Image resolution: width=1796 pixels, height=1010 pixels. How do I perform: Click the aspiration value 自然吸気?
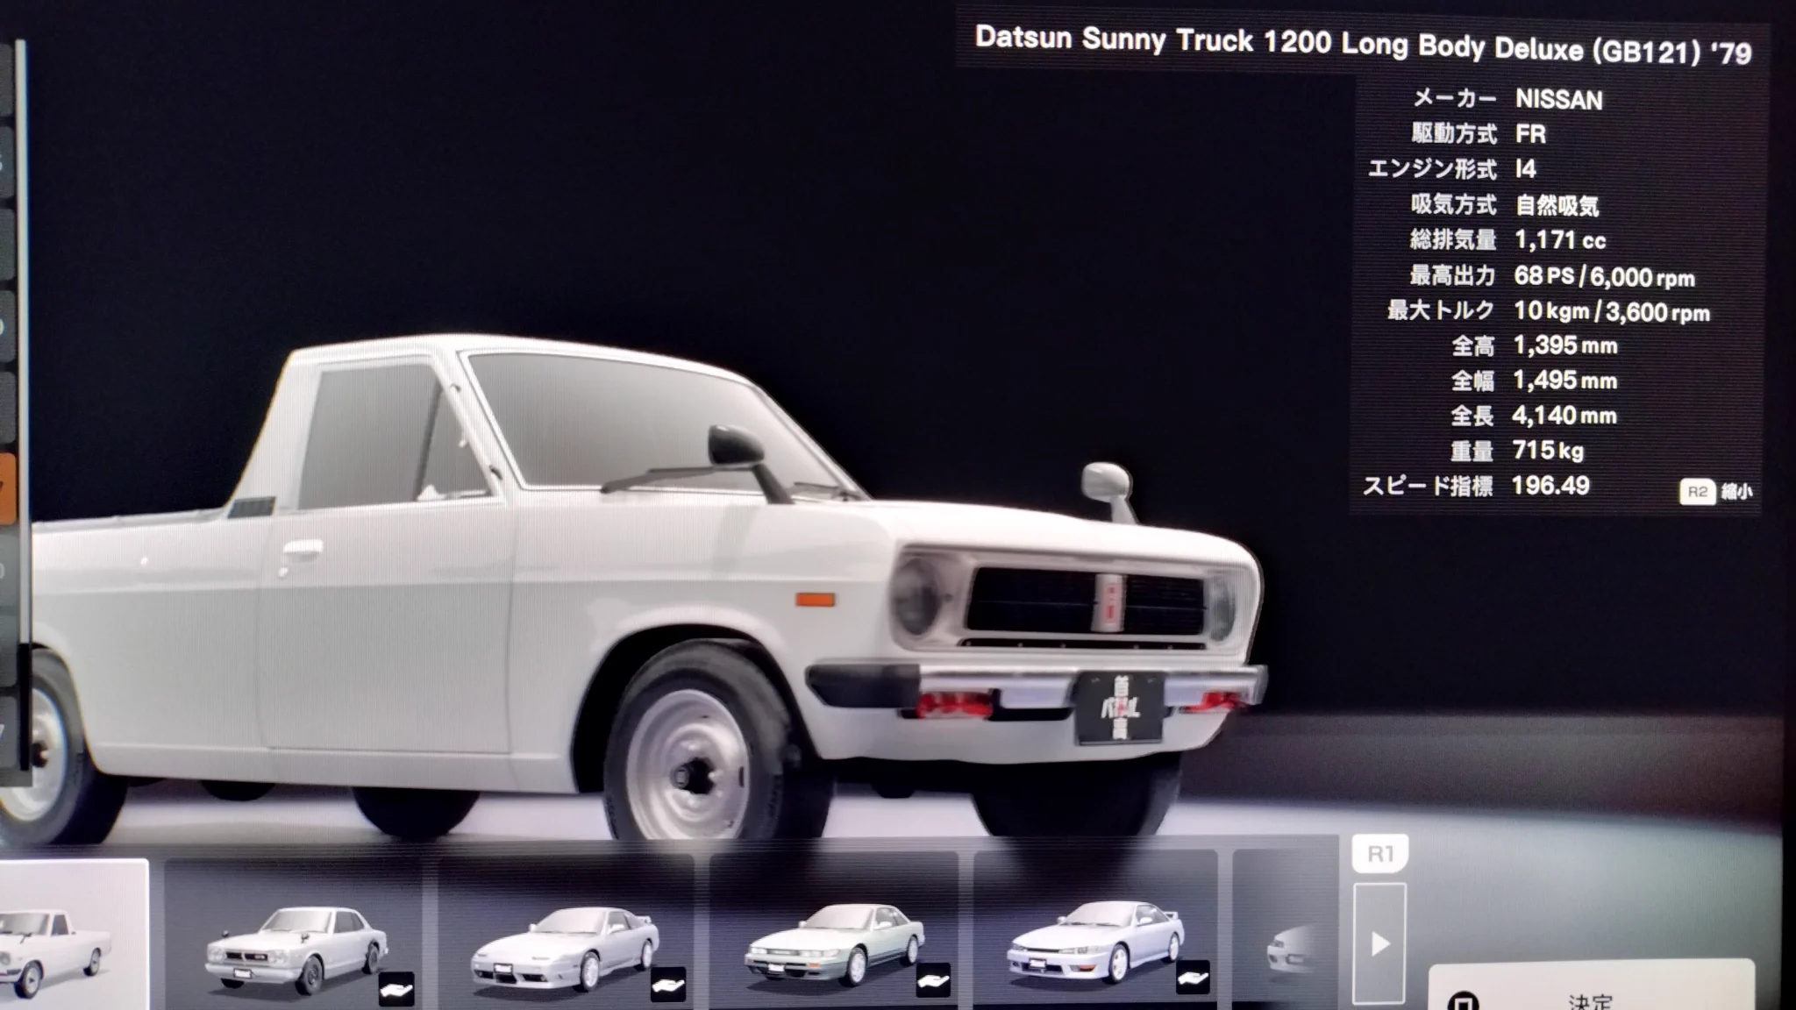coord(1557,206)
